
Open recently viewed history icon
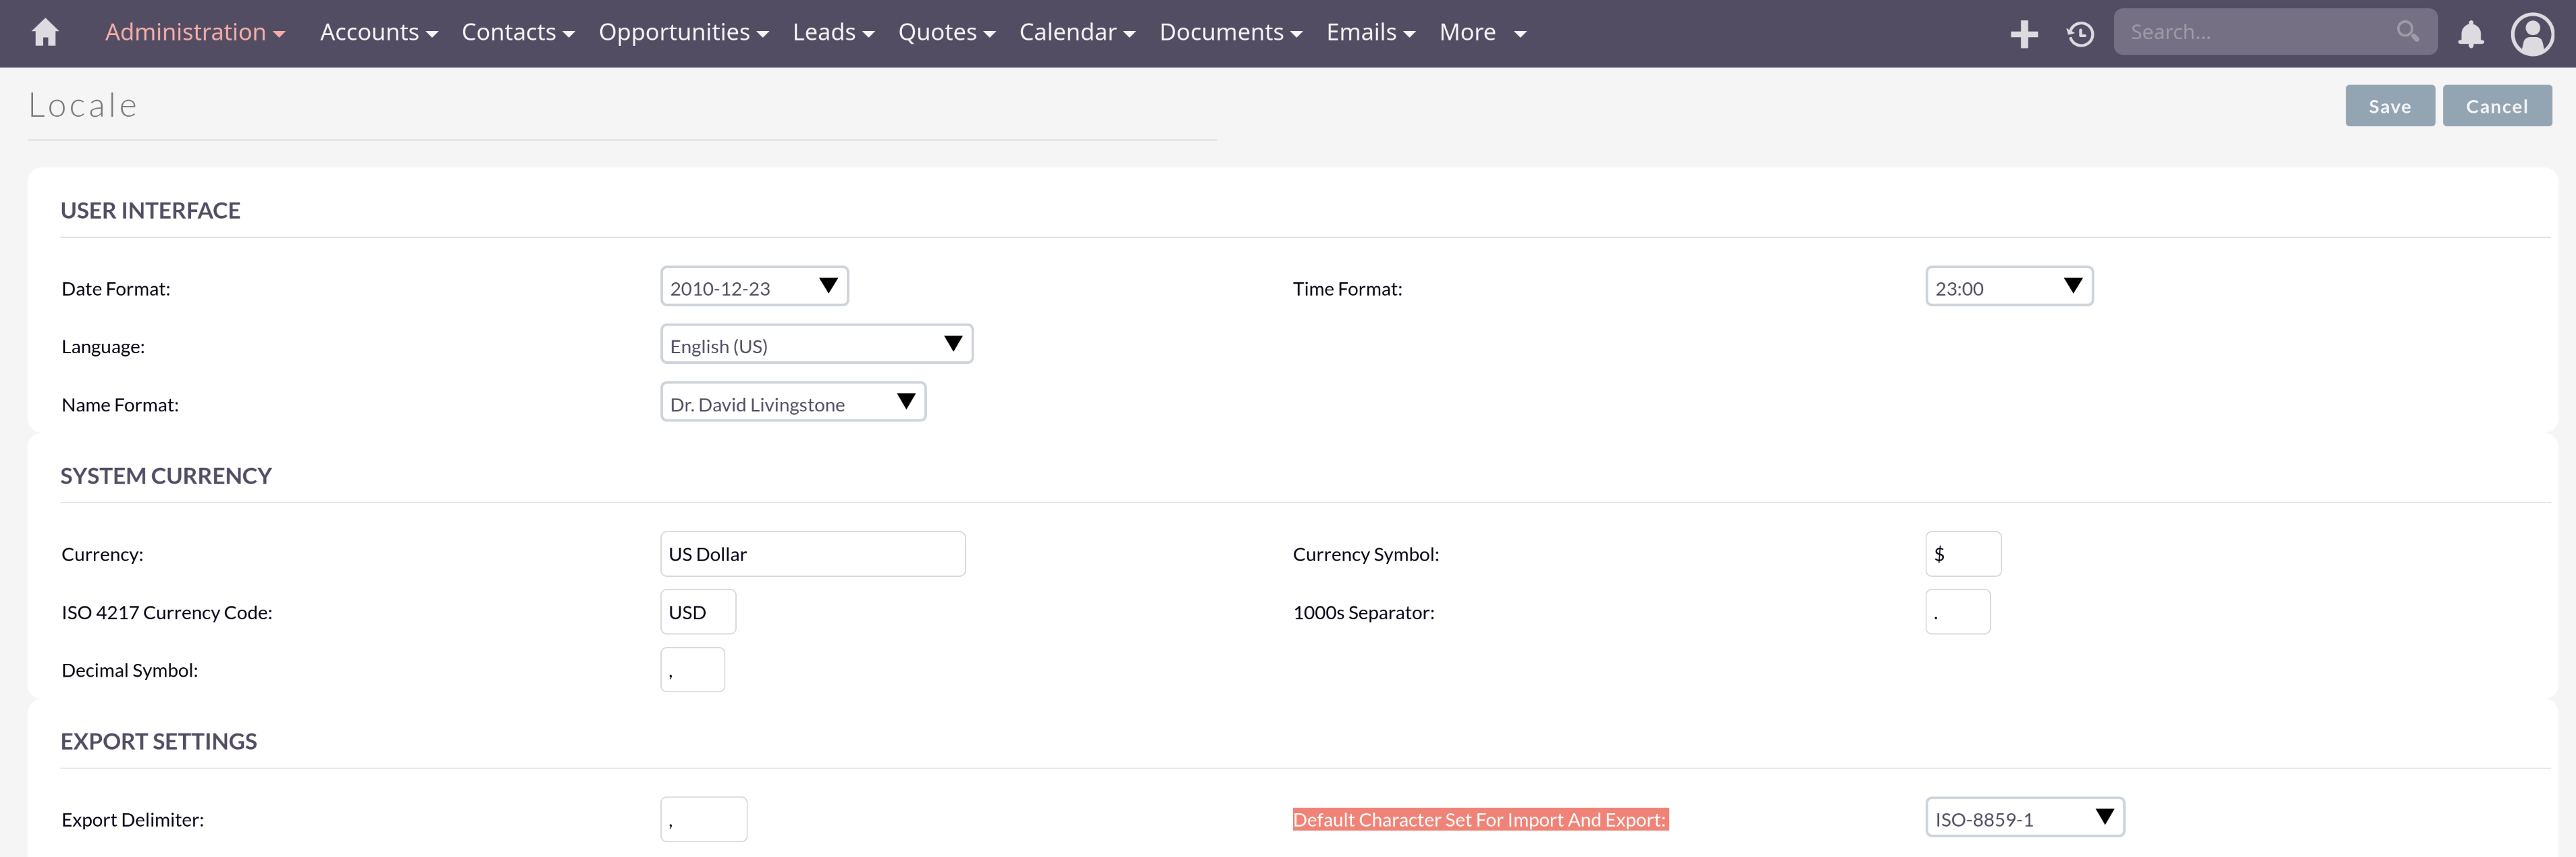coord(2080,34)
